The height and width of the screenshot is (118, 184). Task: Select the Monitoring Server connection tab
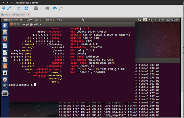(x=15, y=15)
